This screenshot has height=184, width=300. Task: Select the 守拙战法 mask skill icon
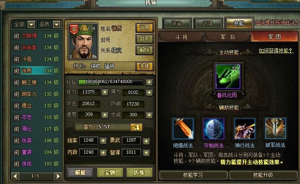pyautogui.click(x=213, y=128)
